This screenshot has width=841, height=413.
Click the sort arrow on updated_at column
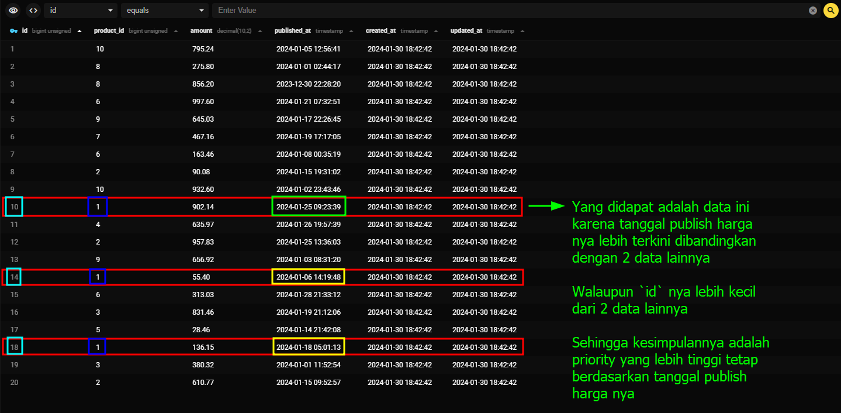pos(522,31)
